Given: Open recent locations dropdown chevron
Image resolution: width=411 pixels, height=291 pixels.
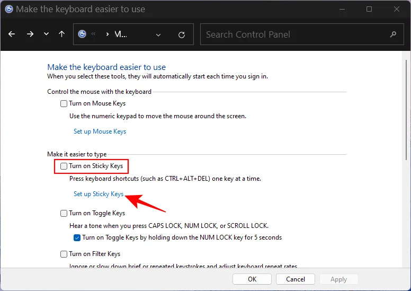Looking at the screenshot, I should click(x=47, y=34).
